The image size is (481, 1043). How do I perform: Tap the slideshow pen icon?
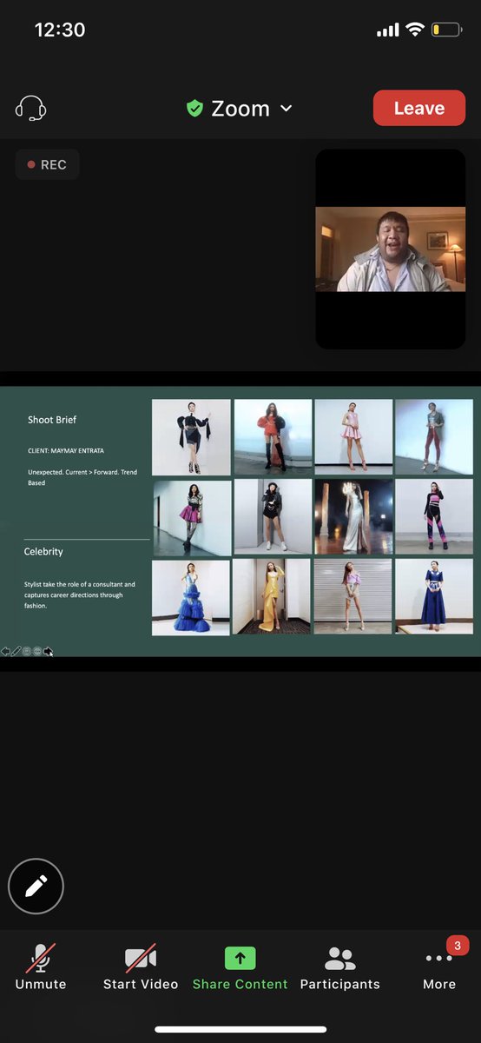pyautogui.click(x=16, y=650)
